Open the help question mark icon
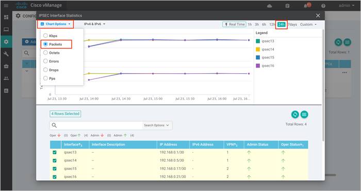 [323, 6]
